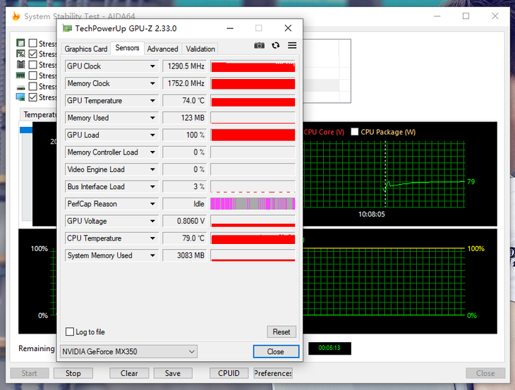Enable Log to file checkbox

70,331
